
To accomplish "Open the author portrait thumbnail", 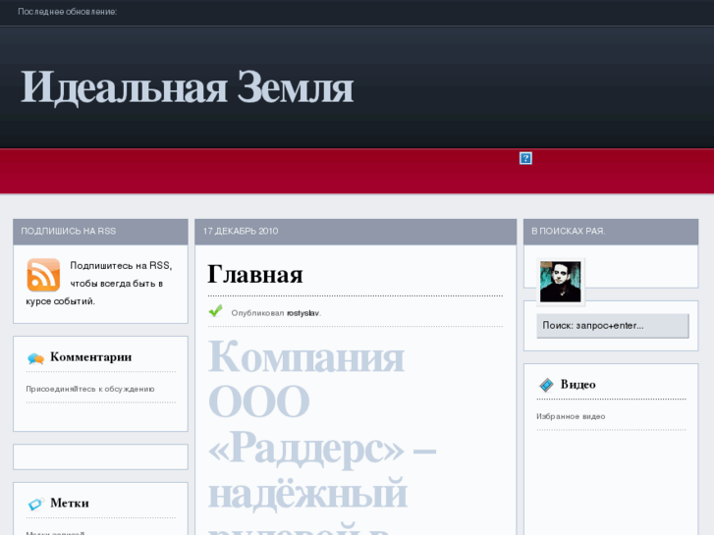I will [x=560, y=282].
